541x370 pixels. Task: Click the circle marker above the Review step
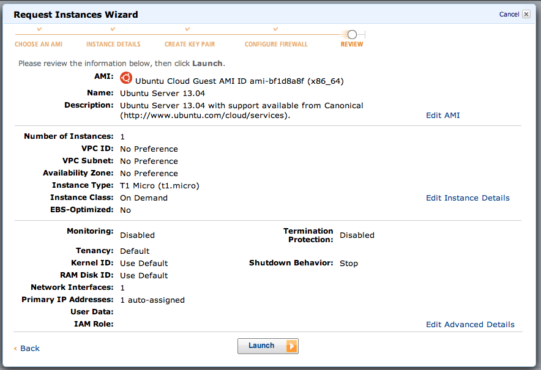pyautogui.click(x=352, y=35)
